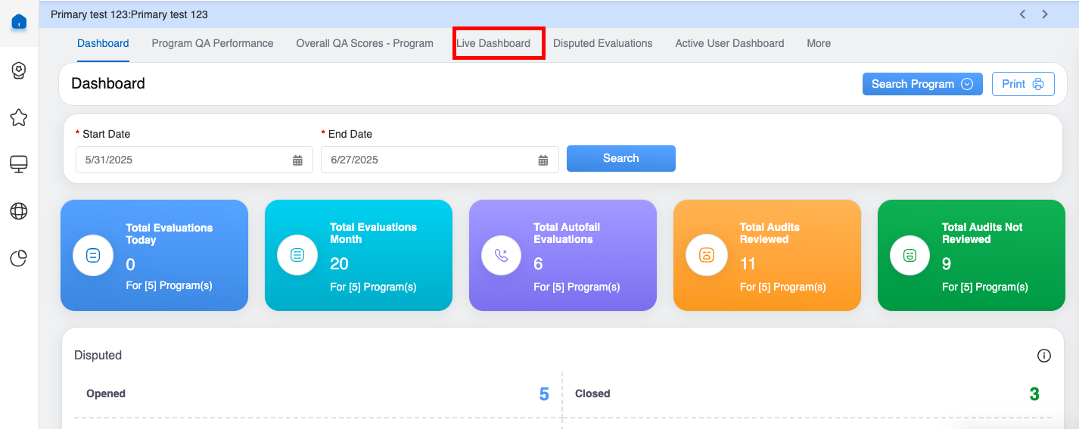
Task: Click the Disputed info icon
Action: [x=1044, y=356]
